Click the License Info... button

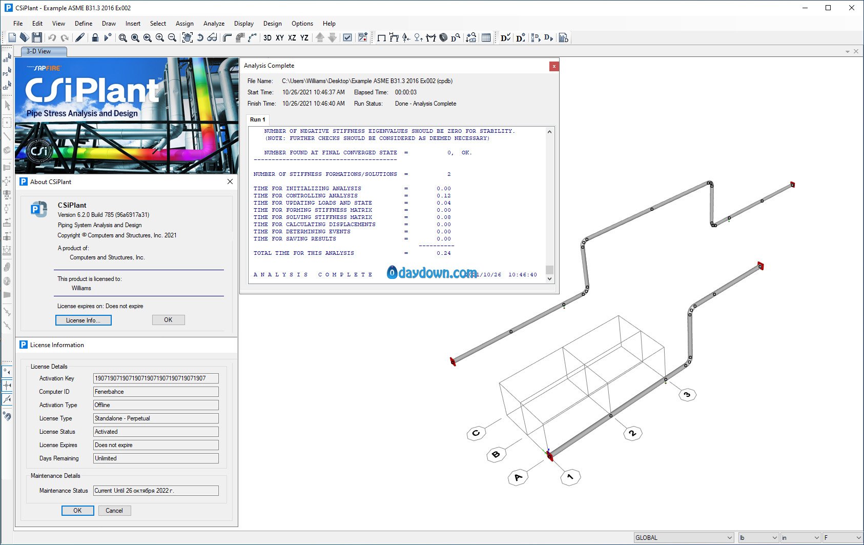point(84,320)
